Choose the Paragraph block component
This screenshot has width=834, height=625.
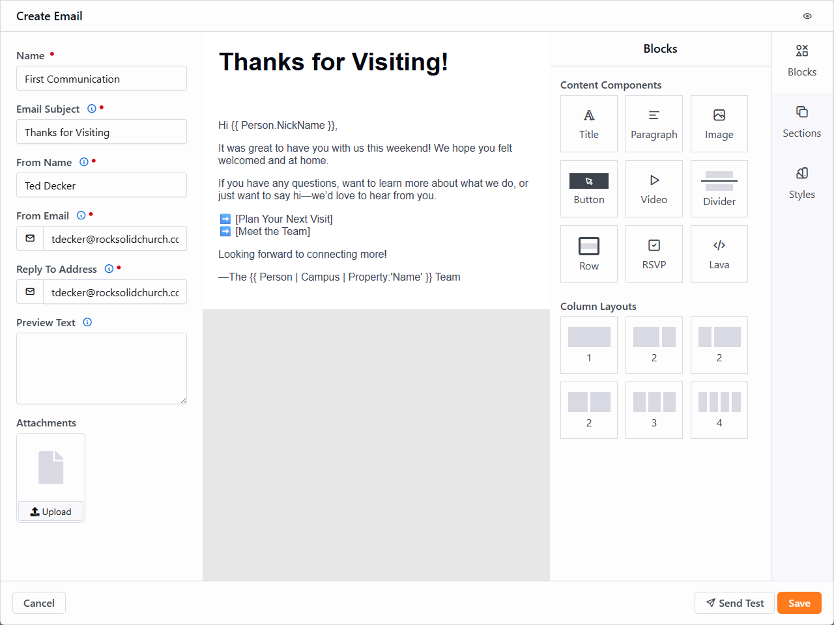(654, 124)
